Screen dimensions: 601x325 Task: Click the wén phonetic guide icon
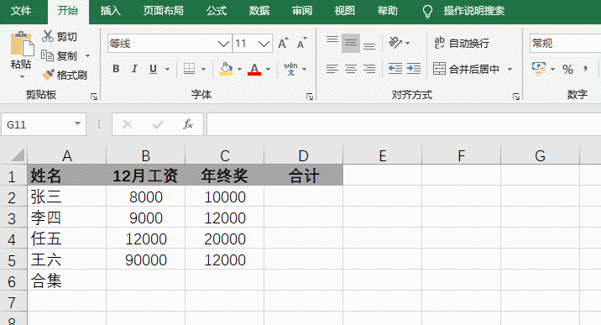[291, 69]
